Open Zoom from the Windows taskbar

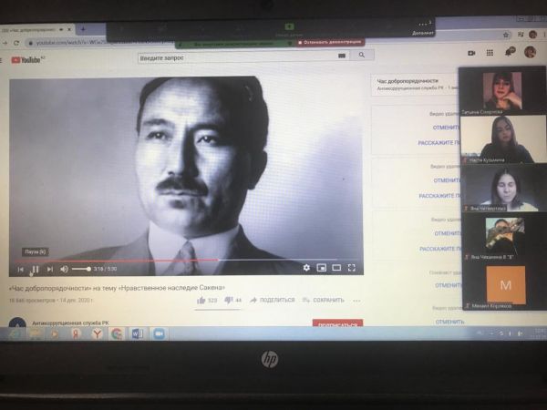pyautogui.click(x=160, y=334)
